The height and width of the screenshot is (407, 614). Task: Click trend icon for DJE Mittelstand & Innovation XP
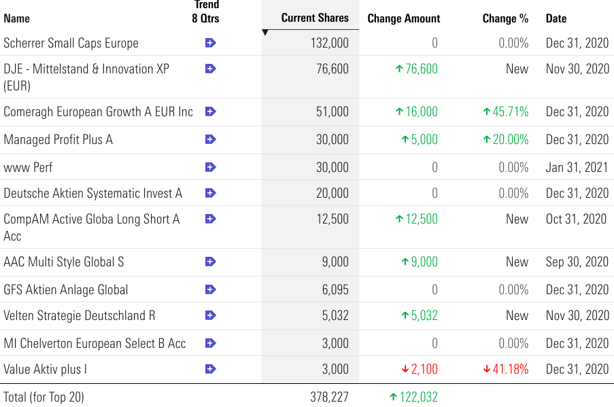pos(210,69)
